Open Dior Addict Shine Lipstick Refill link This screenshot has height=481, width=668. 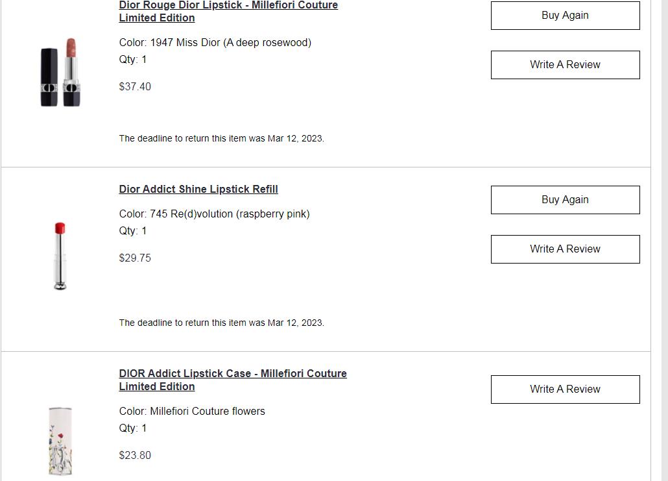point(198,189)
